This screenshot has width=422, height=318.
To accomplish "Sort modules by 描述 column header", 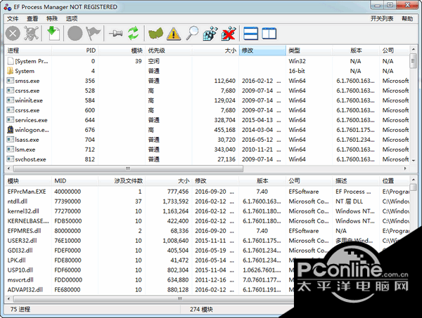I will (x=356, y=180).
